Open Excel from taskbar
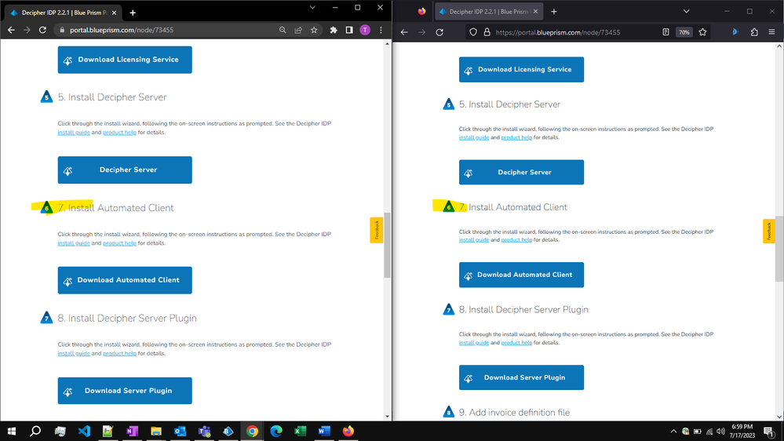Viewport: 784px width, 441px height. (x=300, y=431)
